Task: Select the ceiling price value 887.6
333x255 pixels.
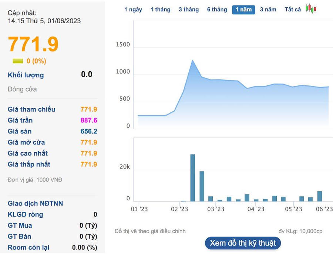Action: (x=89, y=120)
